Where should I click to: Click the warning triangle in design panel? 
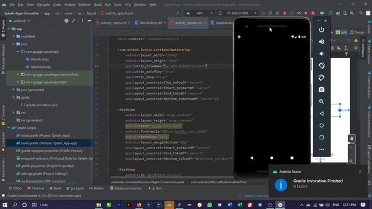(x=356, y=40)
